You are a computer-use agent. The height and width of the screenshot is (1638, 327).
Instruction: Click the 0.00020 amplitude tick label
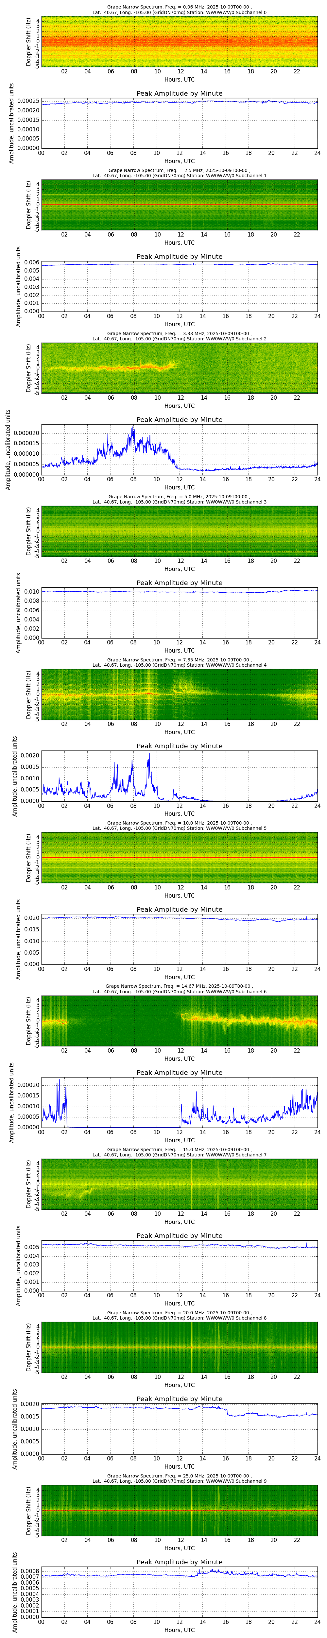28,1085
